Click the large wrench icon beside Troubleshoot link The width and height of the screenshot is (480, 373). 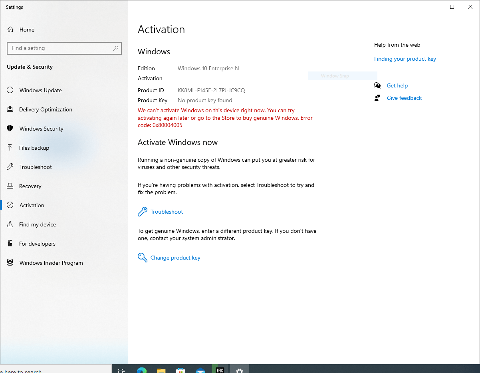point(143,212)
